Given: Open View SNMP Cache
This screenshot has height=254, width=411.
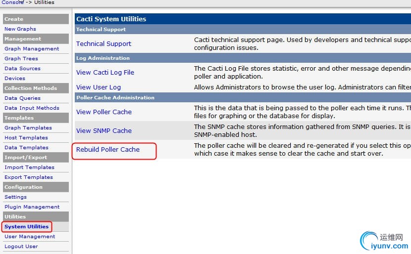Looking at the screenshot, I should (x=104, y=130).
